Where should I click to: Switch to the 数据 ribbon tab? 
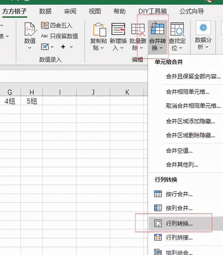point(45,11)
